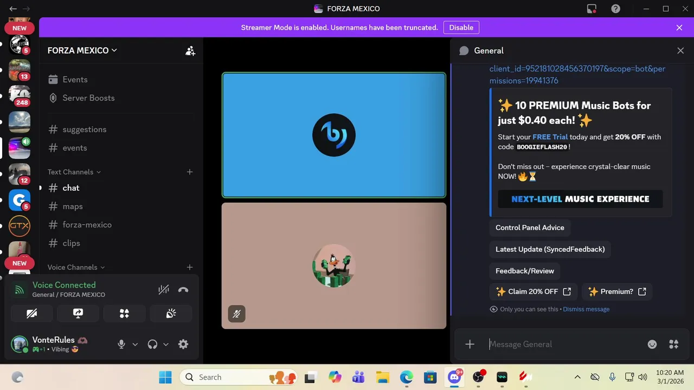Image resolution: width=694 pixels, height=390 pixels.
Task: Create a channel in the Text Channels category
Action: pos(190,172)
